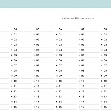Click the triangle marker beside 03 in month 05

pyautogui.click(x=34, y=45)
